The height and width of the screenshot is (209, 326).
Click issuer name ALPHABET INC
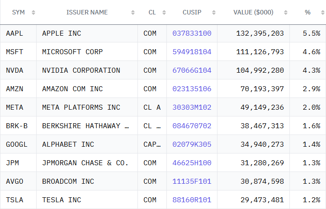tap(68, 144)
